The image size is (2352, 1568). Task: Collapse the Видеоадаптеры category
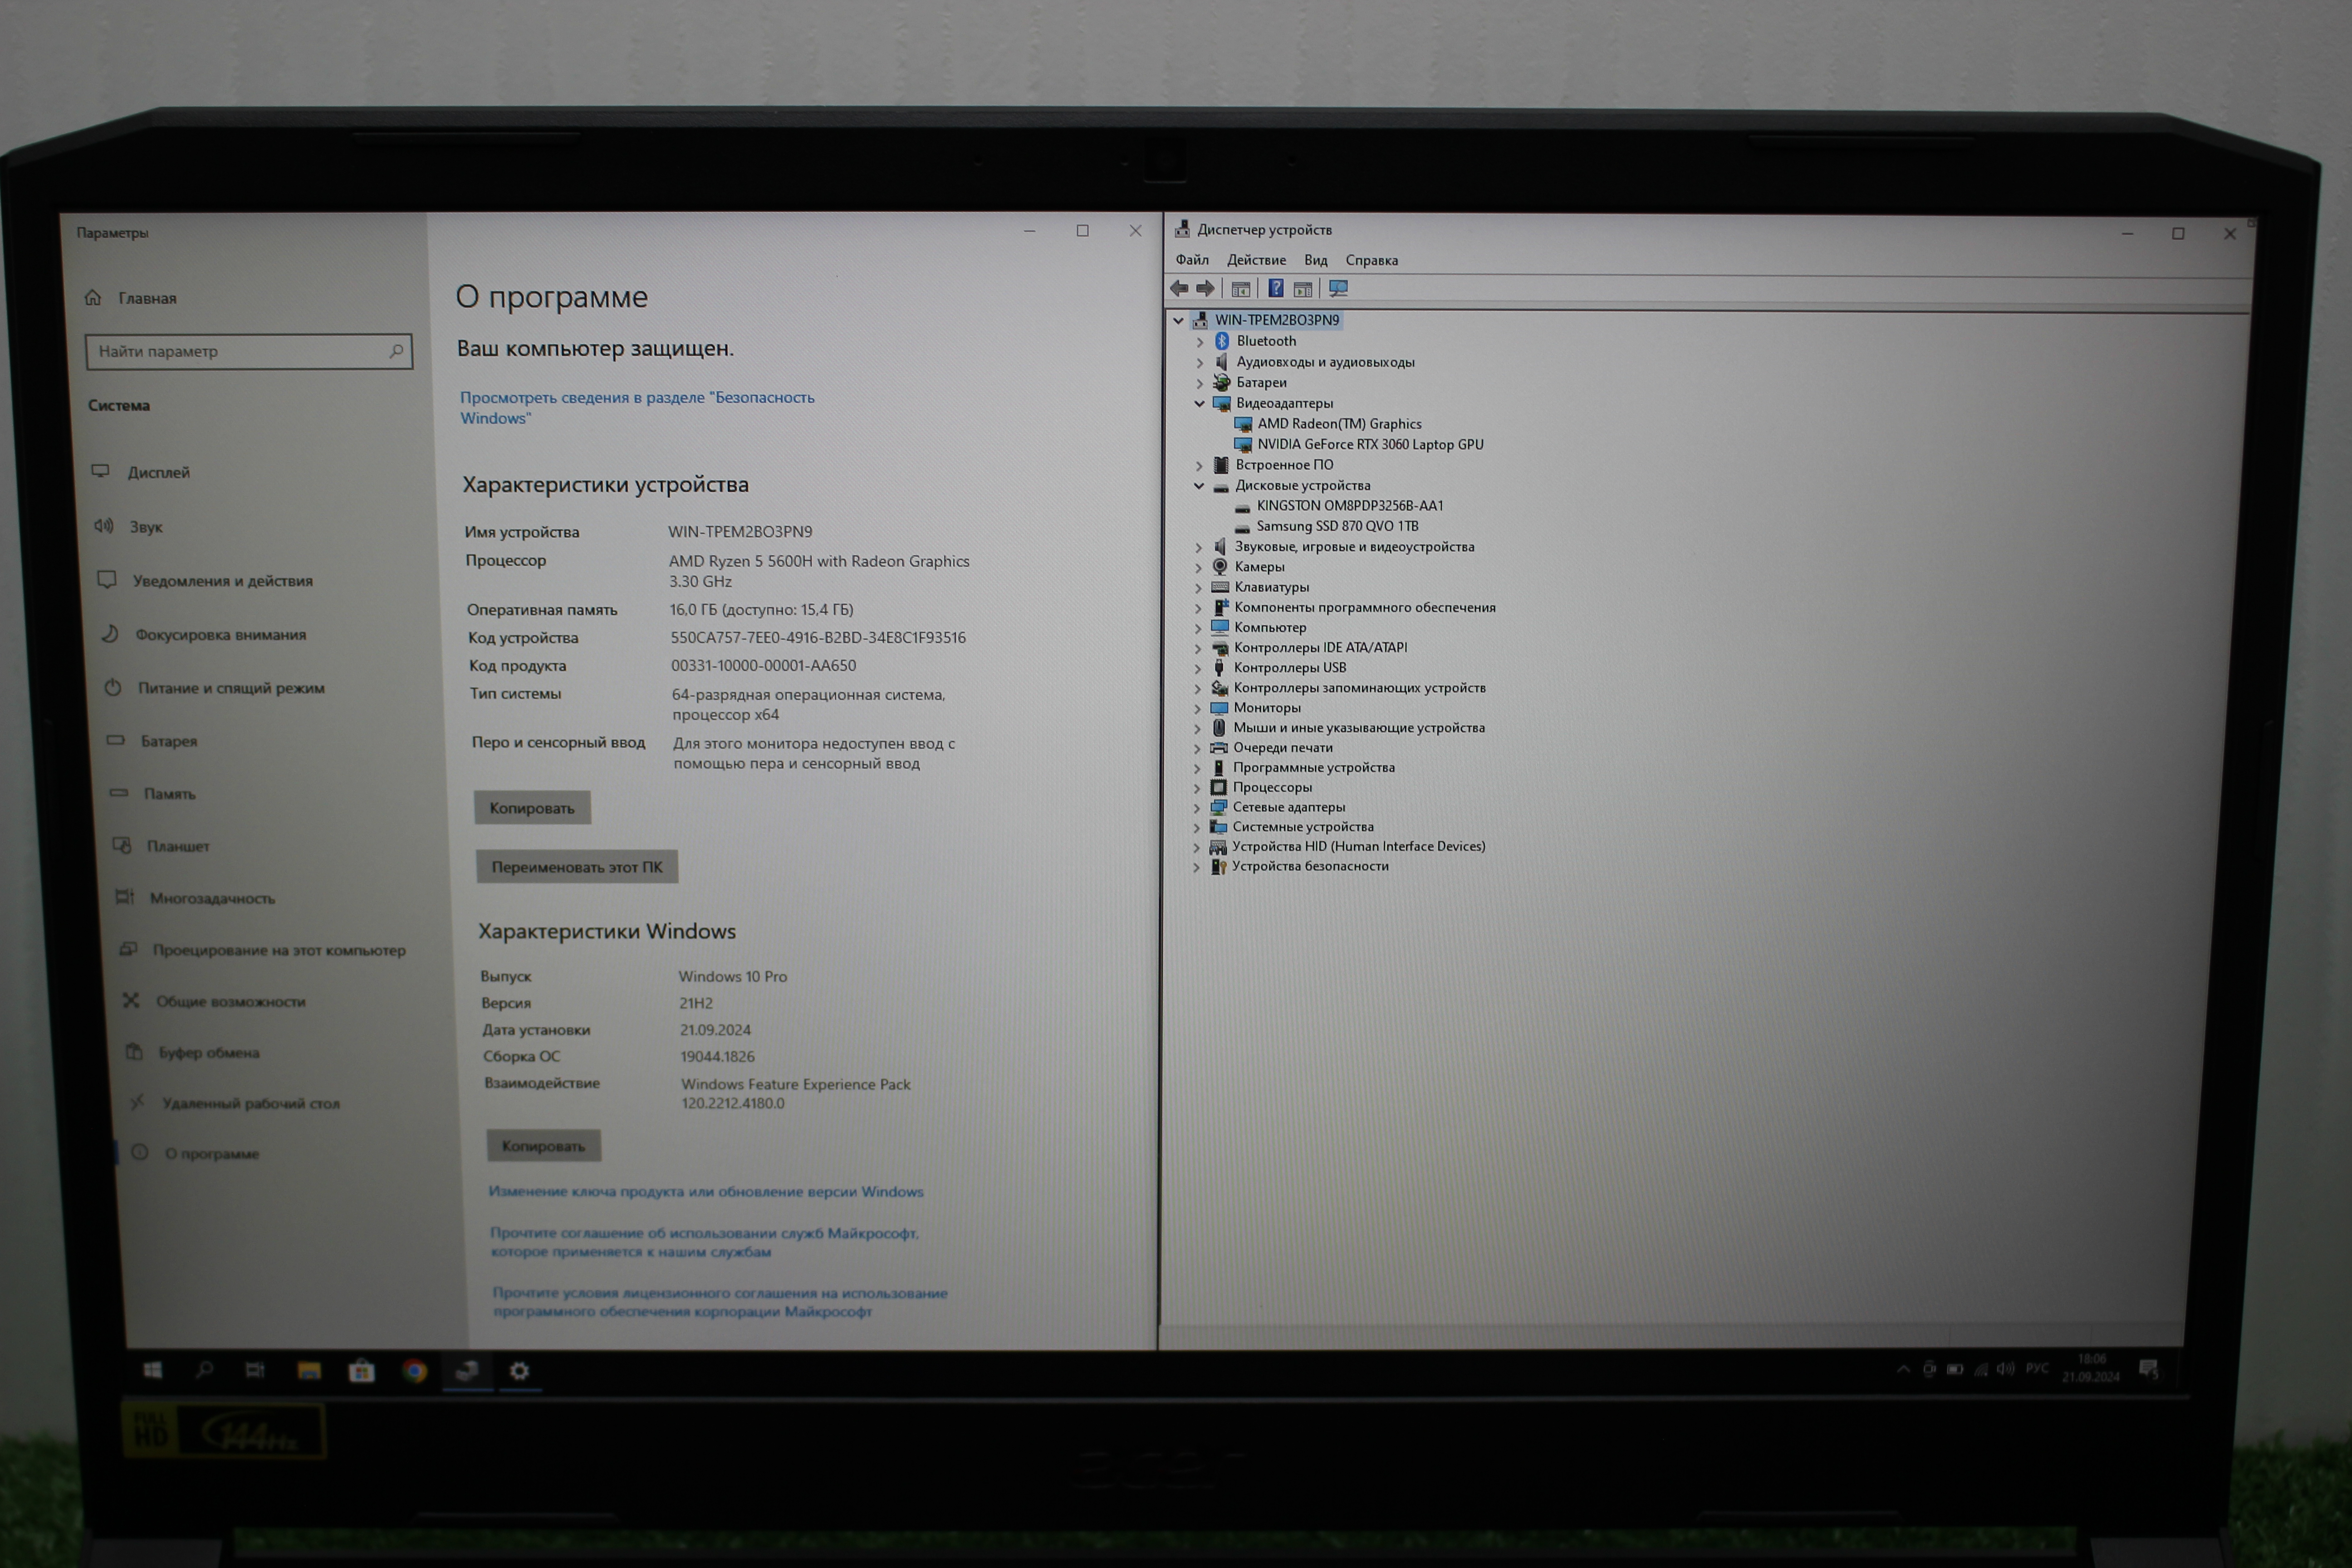(x=1199, y=404)
